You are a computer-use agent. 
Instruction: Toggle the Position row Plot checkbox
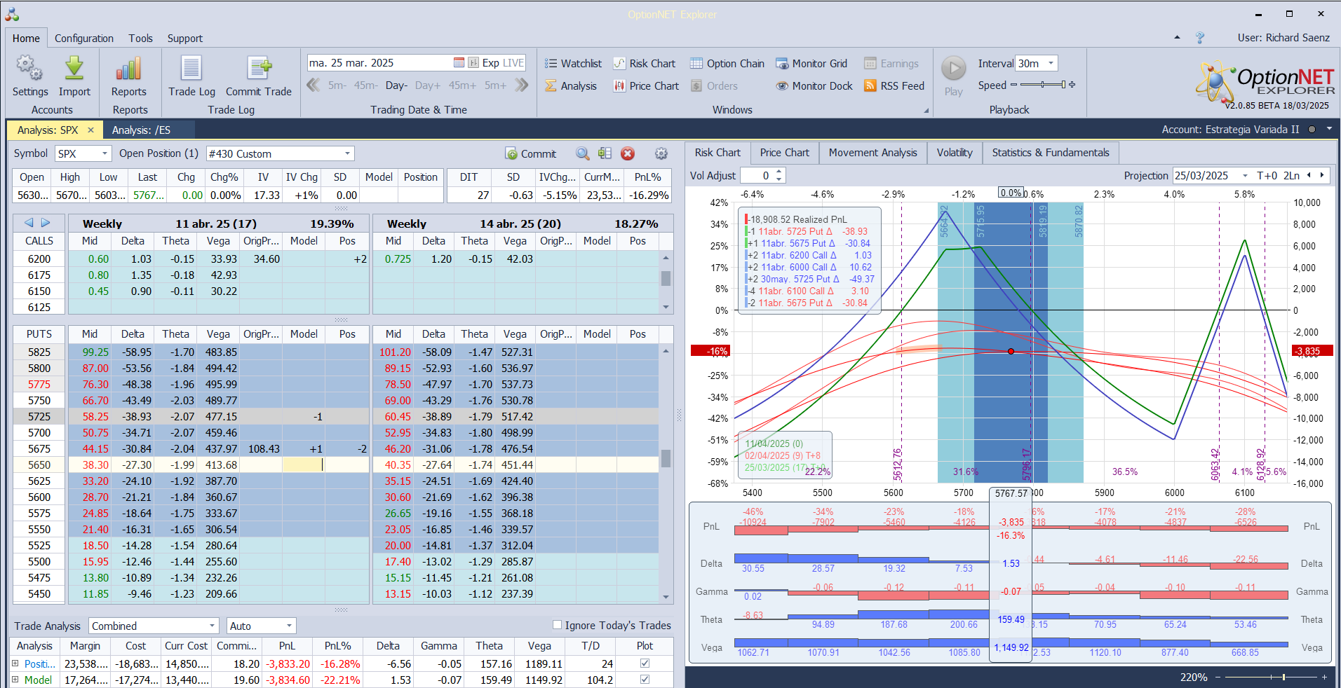[645, 663]
